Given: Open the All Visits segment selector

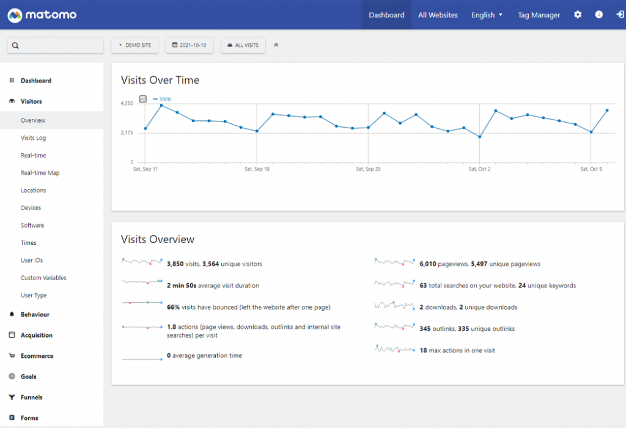Looking at the screenshot, I should (x=243, y=45).
